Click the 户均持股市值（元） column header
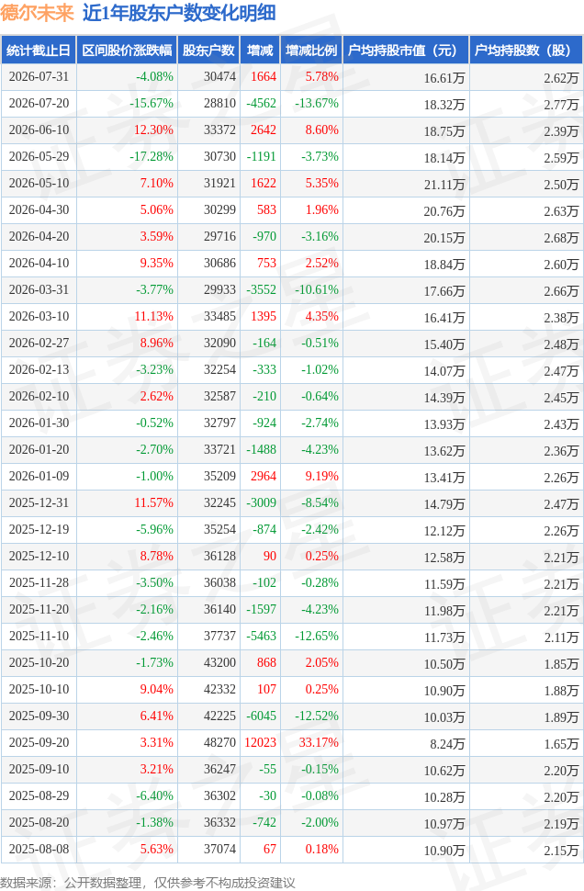584x891 pixels. [x=406, y=50]
